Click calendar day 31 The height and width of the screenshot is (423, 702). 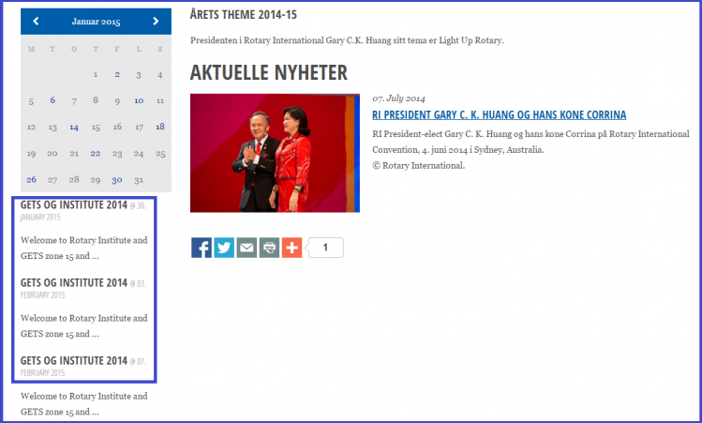[139, 180]
